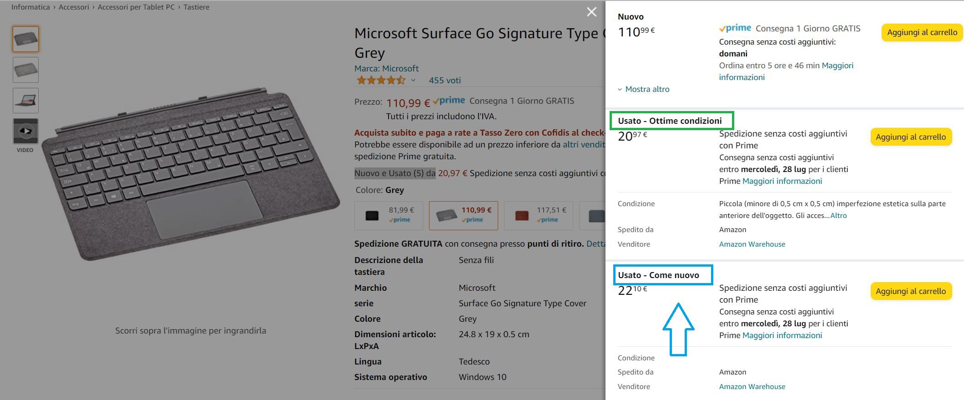Play the product video thumbnail
This screenshot has width=964, height=400.
(x=25, y=131)
